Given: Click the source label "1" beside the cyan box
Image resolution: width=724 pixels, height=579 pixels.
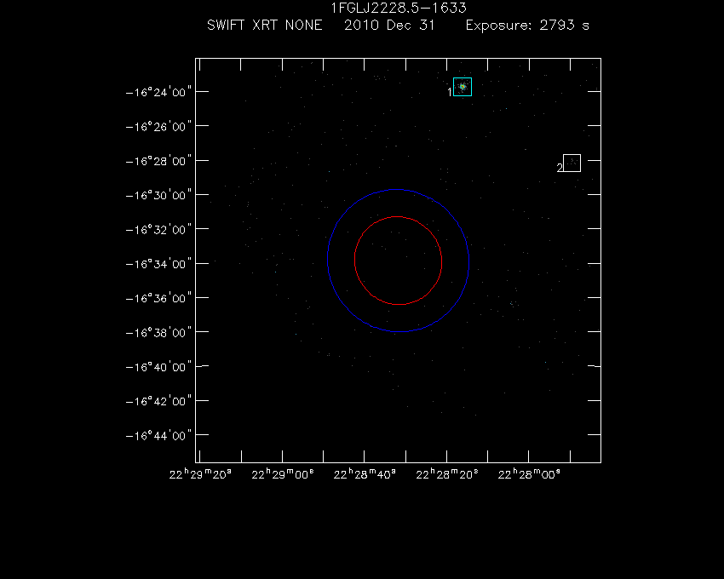Looking at the screenshot, I should [x=450, y=92].
